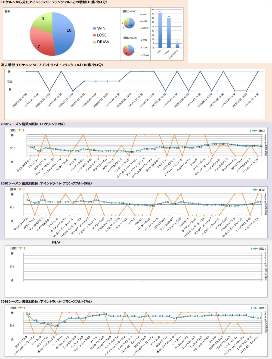Click the Goal bar showing 41
The height and width of the screenshot is (359, 272).
[x=160, y=30]
